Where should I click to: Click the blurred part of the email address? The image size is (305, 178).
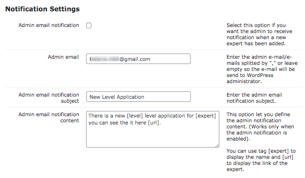104,59
